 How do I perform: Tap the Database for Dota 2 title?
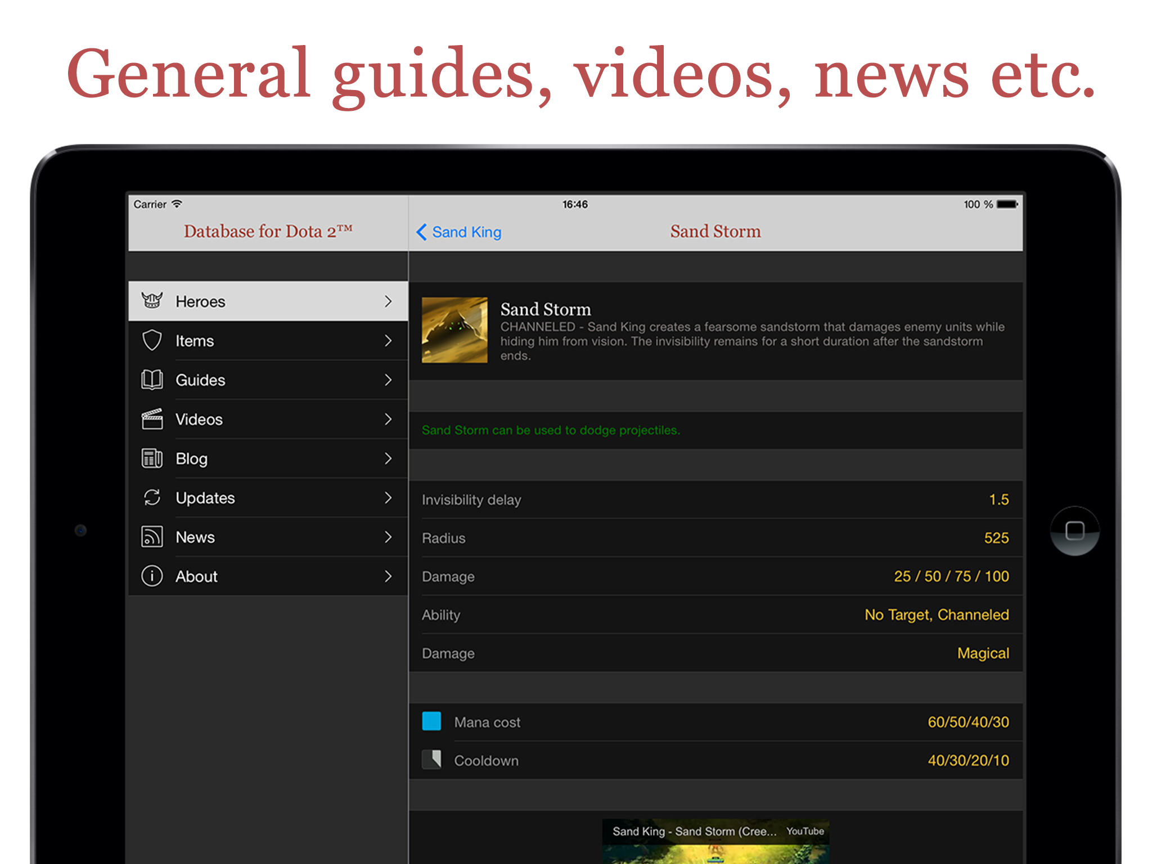coord(268,231)
